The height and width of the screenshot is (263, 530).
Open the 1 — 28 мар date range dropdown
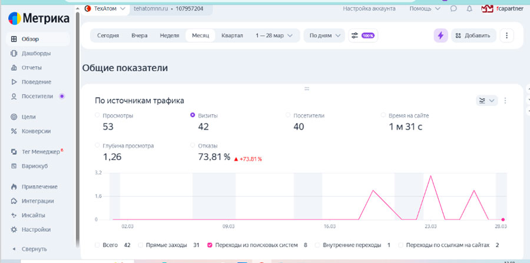pos(274,35)
